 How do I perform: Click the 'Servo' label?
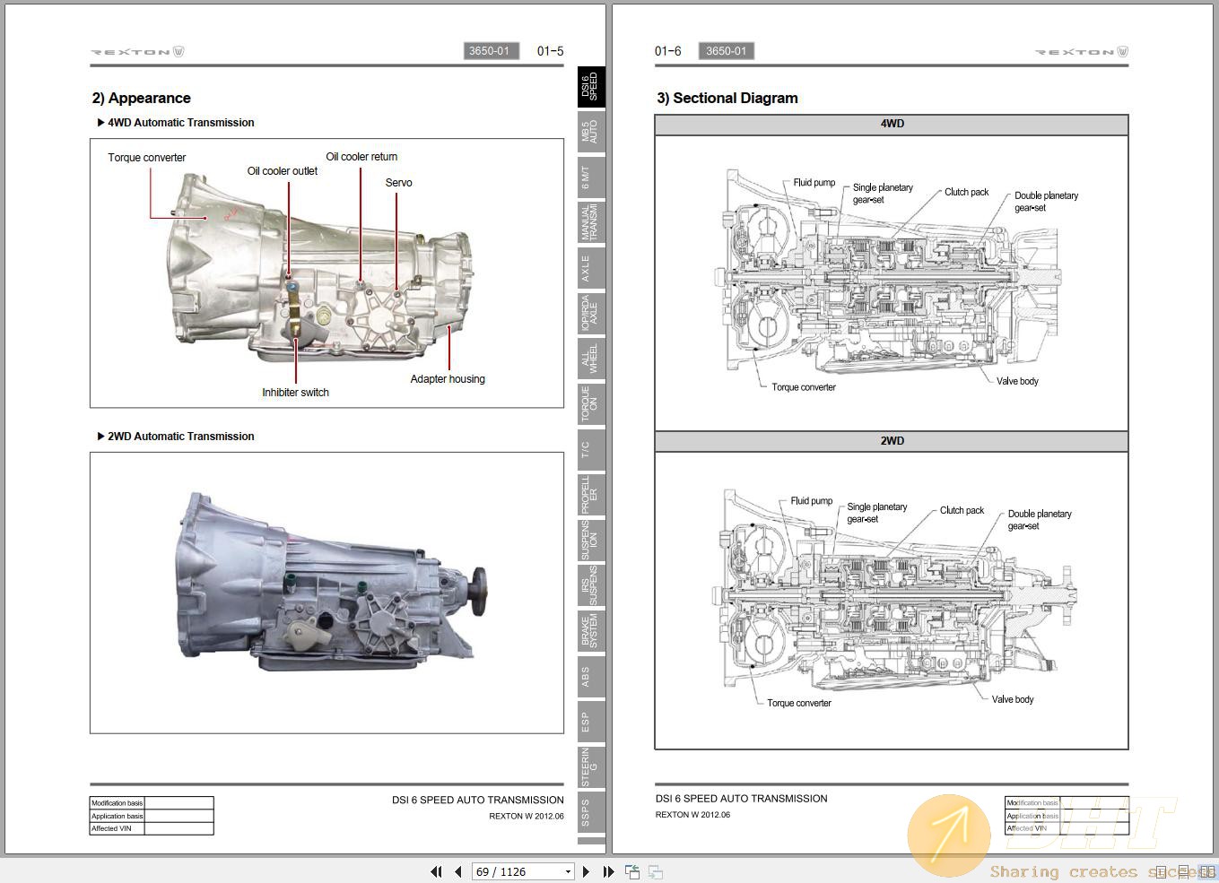(x=399, y=183)
